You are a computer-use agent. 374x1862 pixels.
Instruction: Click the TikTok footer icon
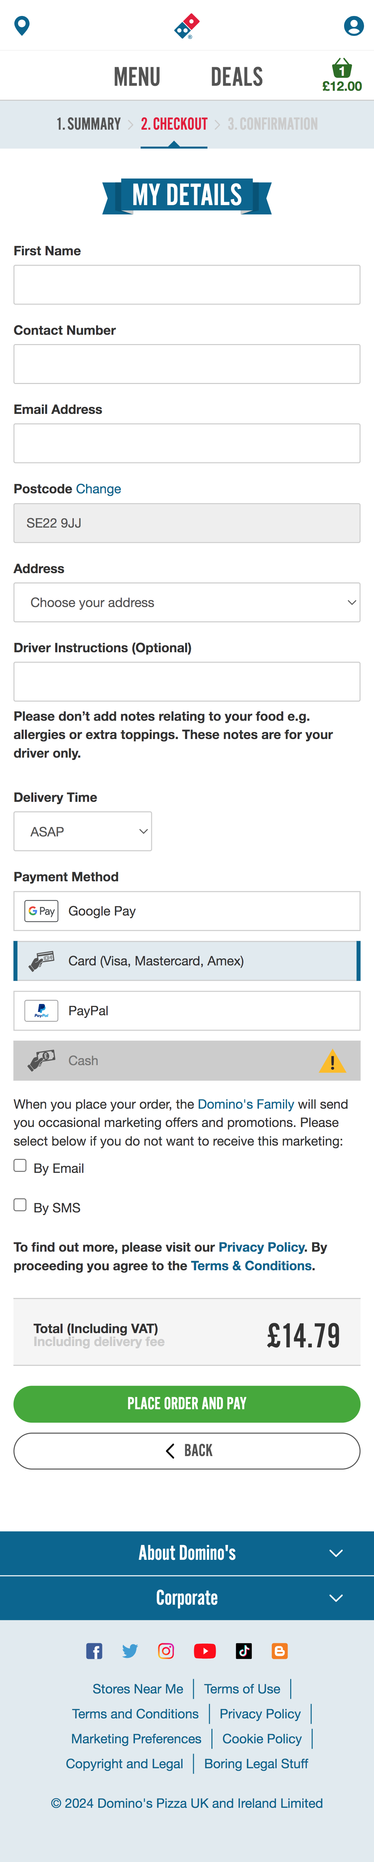(x=244, y=1650)
